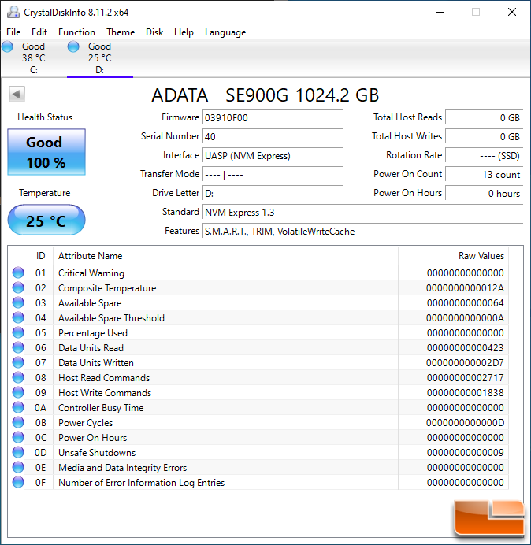Click the Serial Number field
Screen dimensions: 531x545
point(273,136)
